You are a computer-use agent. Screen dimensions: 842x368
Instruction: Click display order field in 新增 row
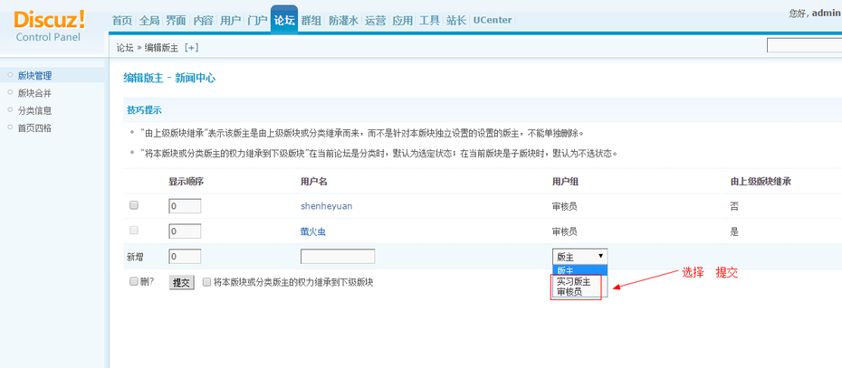pos(185,257)
